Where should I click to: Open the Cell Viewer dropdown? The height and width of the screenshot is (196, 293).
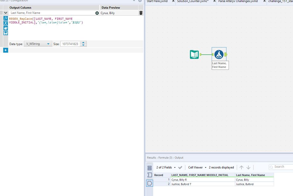click(197, 168)
